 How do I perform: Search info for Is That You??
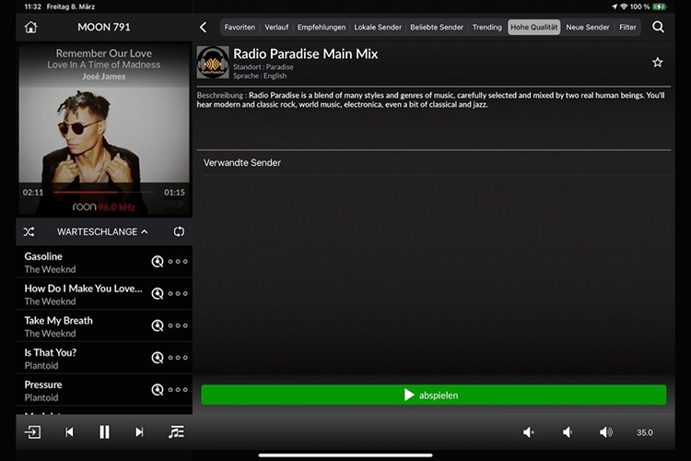[158, 358]
